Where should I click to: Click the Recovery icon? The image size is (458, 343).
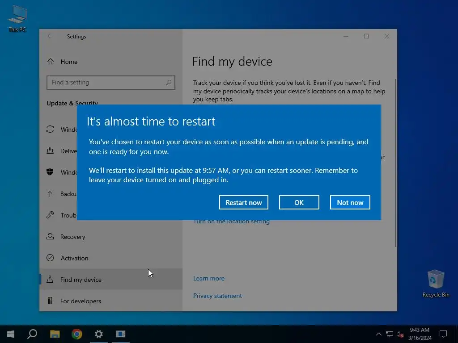coord(50,236)
